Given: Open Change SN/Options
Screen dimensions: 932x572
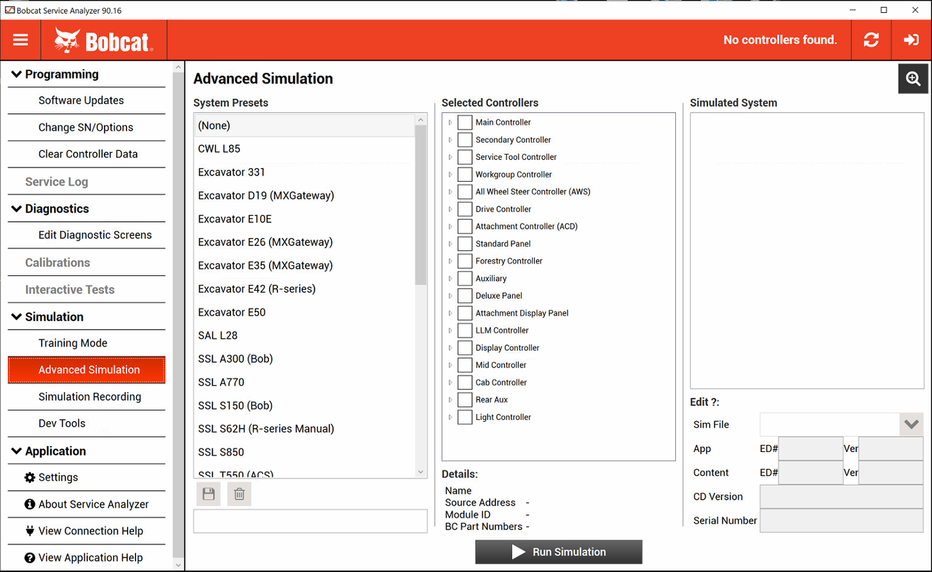Looking at the screenshot, I should (86, 127).
